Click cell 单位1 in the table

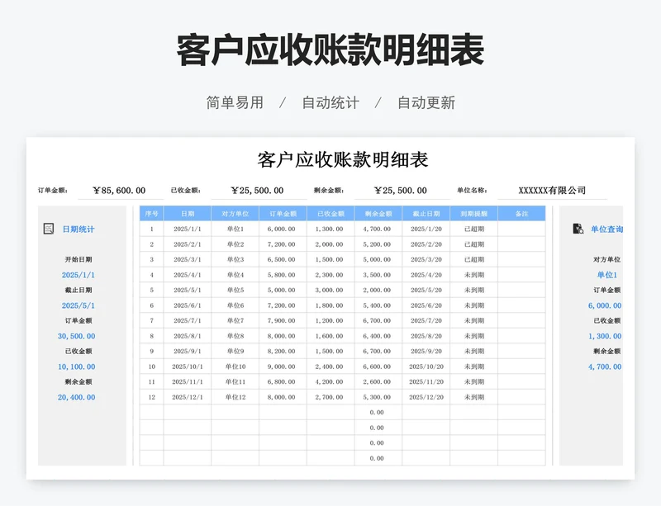pos(235,229)
